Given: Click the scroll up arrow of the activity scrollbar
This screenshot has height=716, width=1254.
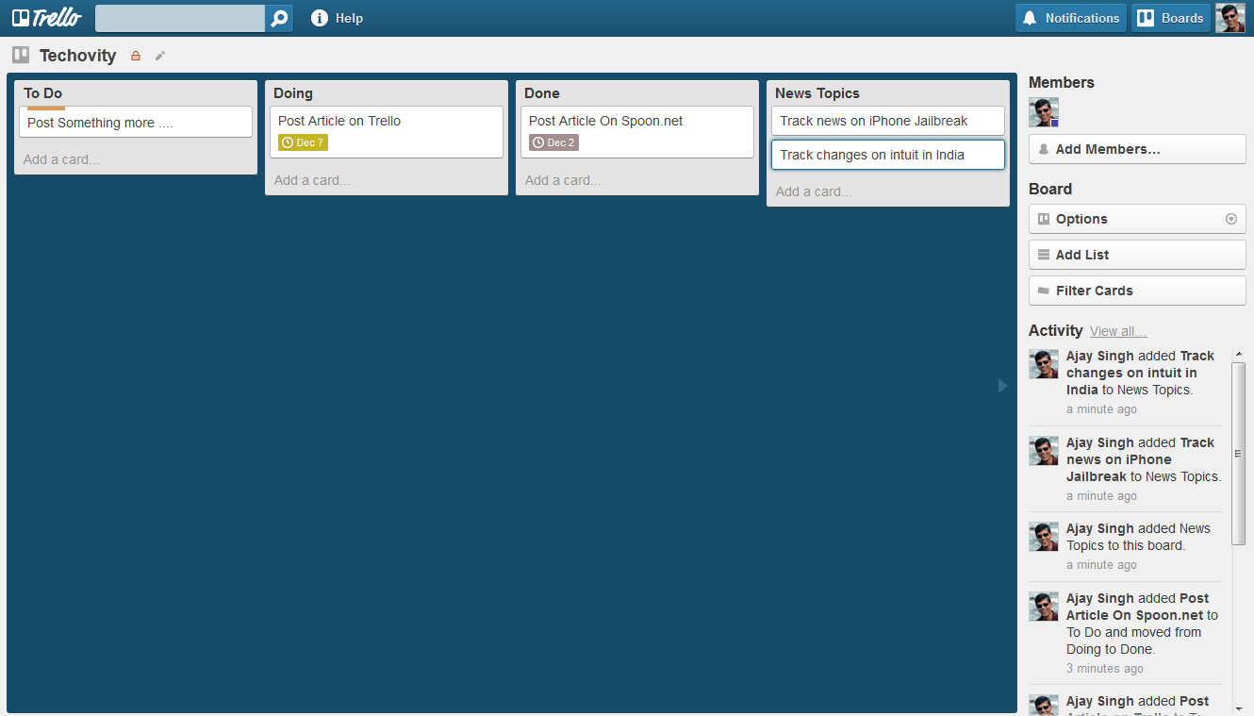Looking at the screenshot, I should [x=1239, y=355].
